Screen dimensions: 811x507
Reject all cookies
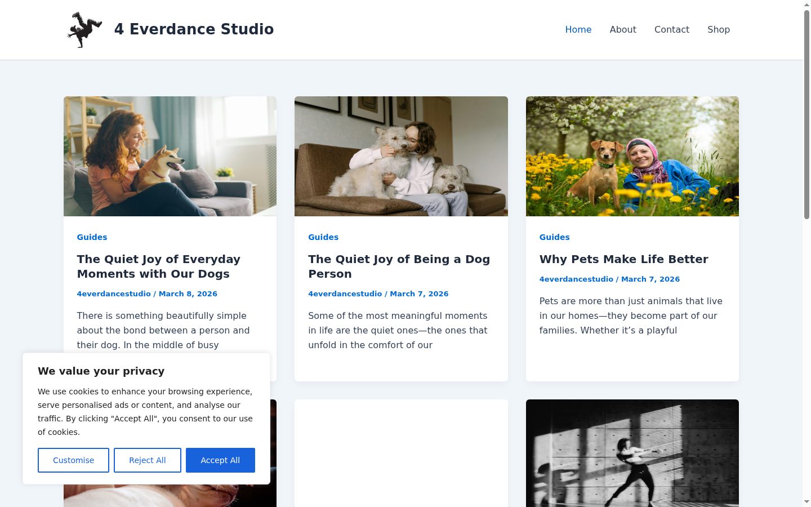coord(148,460)
